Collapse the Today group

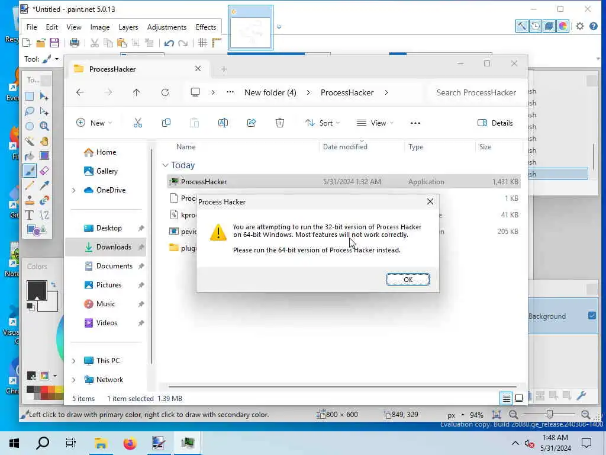pos(166,165)
